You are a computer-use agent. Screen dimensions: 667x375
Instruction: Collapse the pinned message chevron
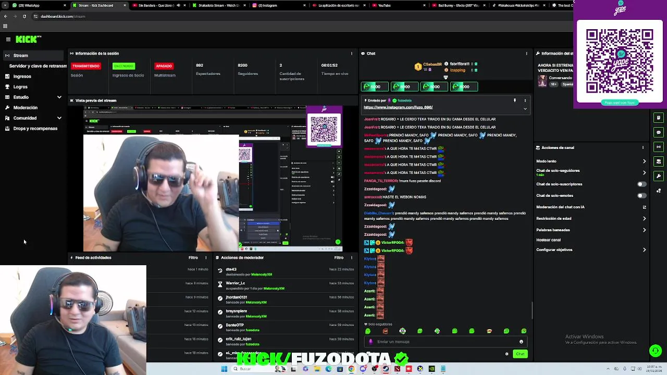coord(525,108)
